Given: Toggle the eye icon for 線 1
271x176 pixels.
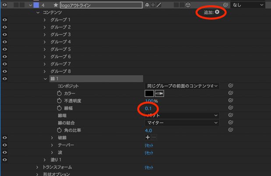Looking at the screenshot, I should click(5, 79).
